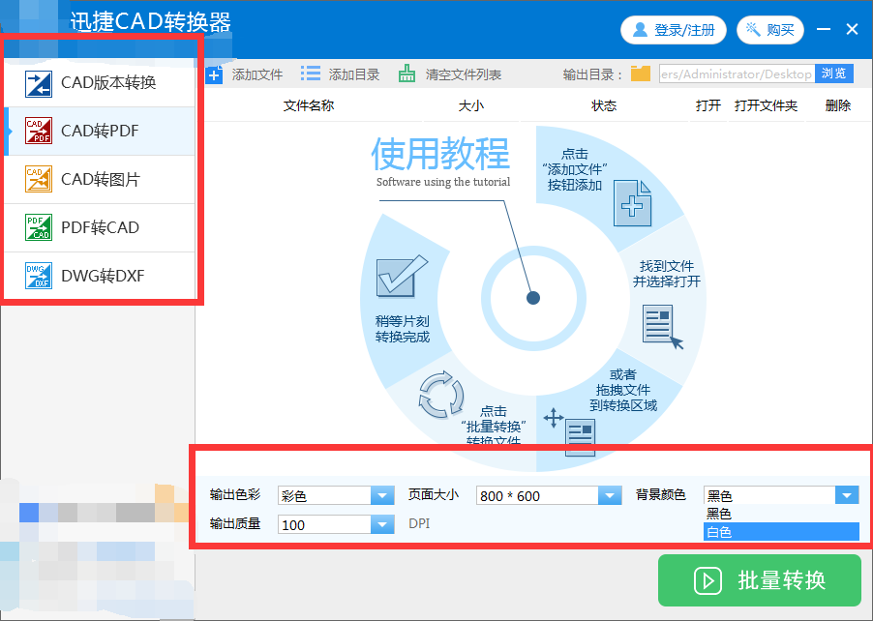The height and width of the screenshot is (621, 873).
Task: Click the 浏览 browse button
Action: tap(834, 74)
